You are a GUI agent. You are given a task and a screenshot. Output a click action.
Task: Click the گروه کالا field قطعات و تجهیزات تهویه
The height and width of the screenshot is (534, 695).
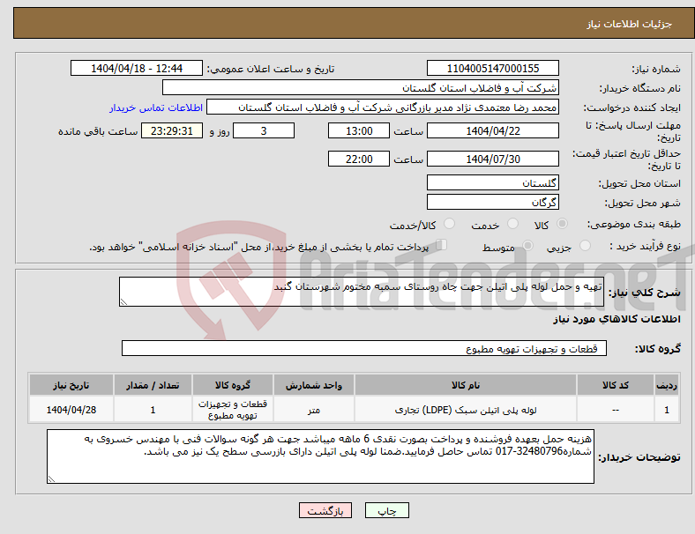(364, 348)
